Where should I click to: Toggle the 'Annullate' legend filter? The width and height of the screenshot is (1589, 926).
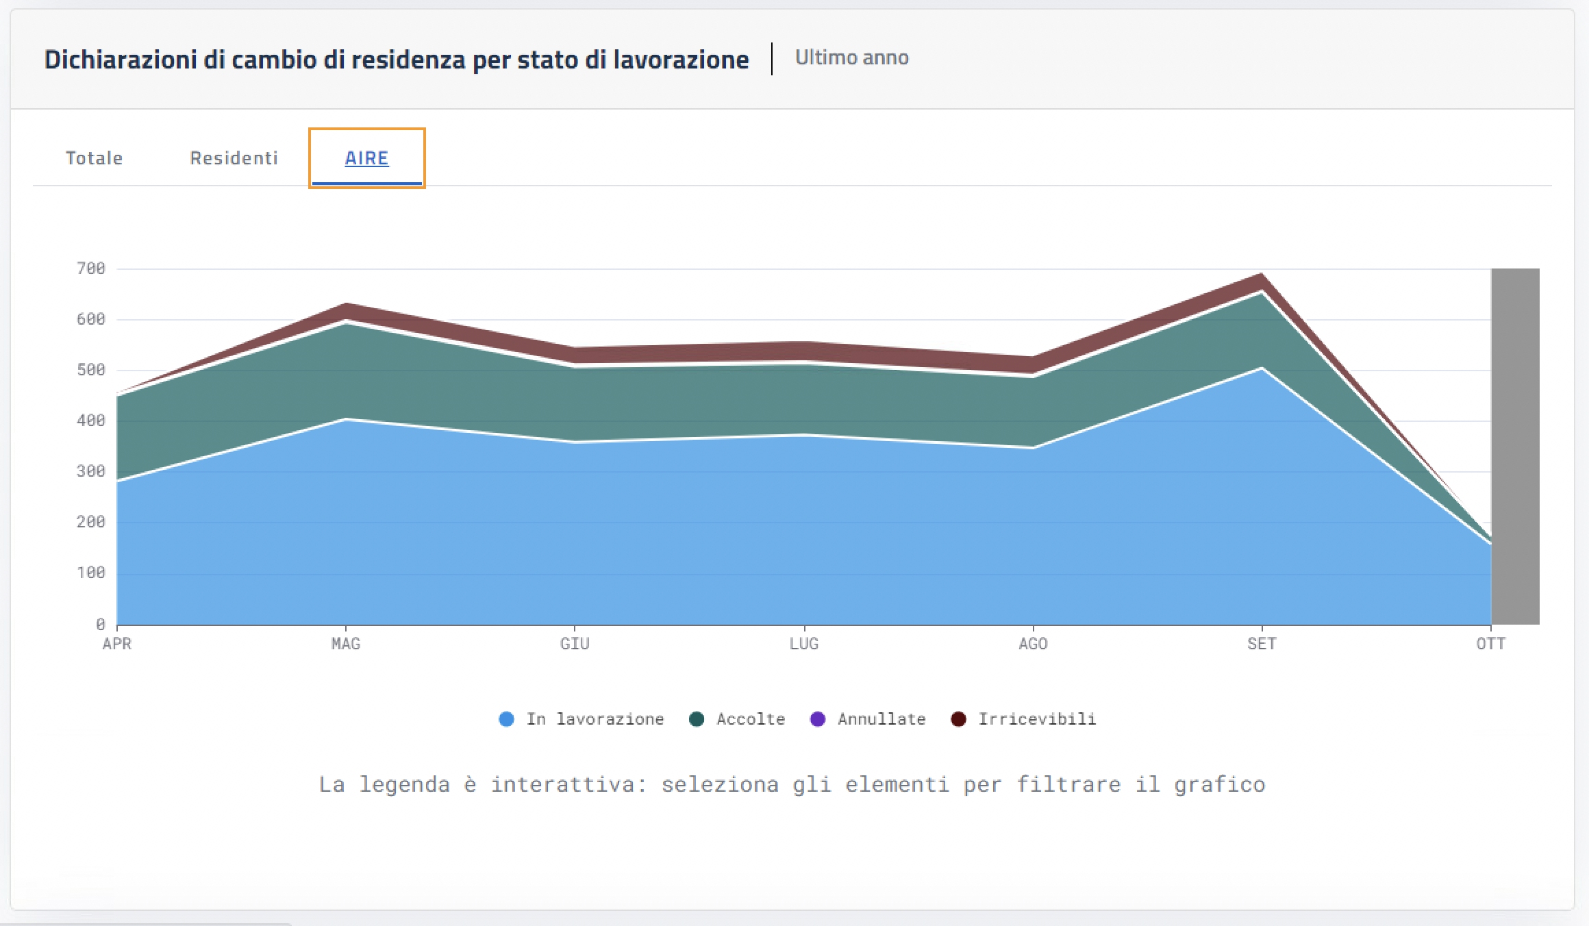click(x=881, y=719)
